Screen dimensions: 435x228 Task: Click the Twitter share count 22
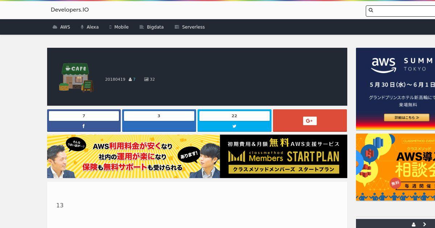tap(234, 116)
